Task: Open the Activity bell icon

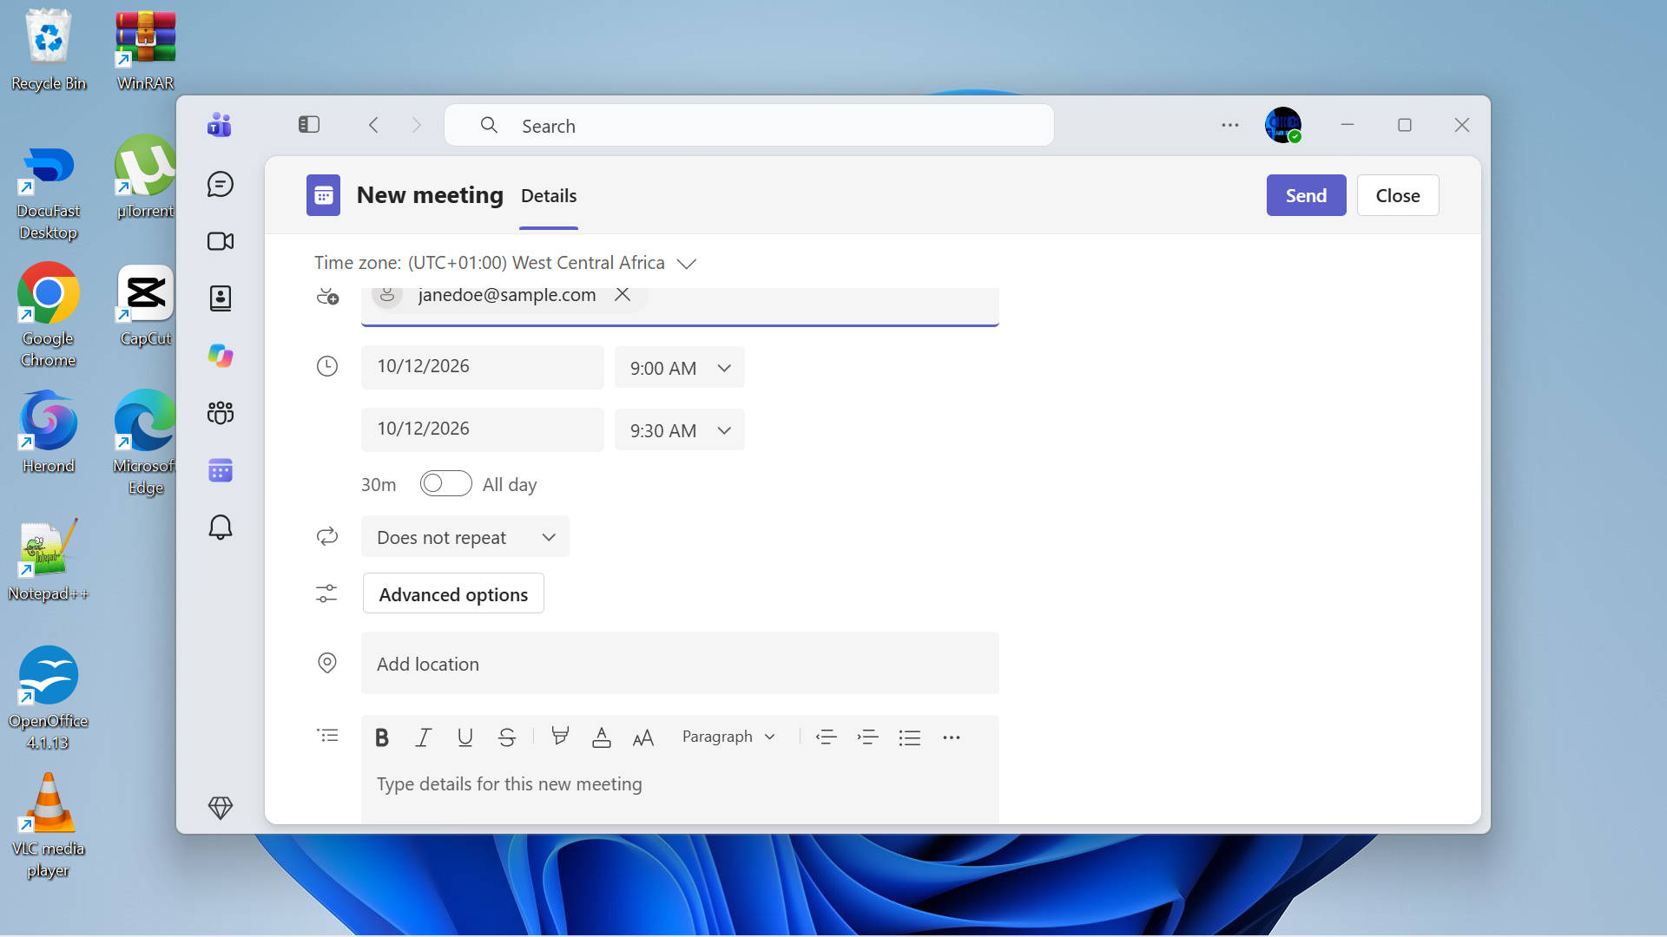Action: click(221, 527)
